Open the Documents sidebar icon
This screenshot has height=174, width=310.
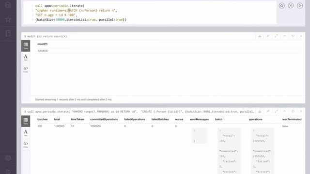tap(8, 33)
